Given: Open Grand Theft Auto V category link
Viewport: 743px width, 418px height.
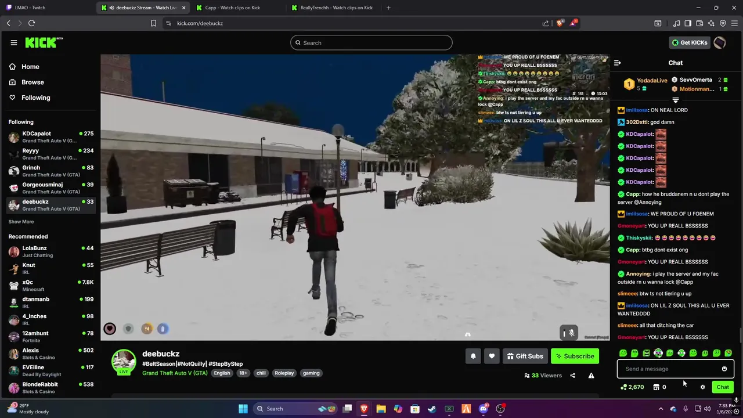Looking at the screenshot, I should [175, 373].
